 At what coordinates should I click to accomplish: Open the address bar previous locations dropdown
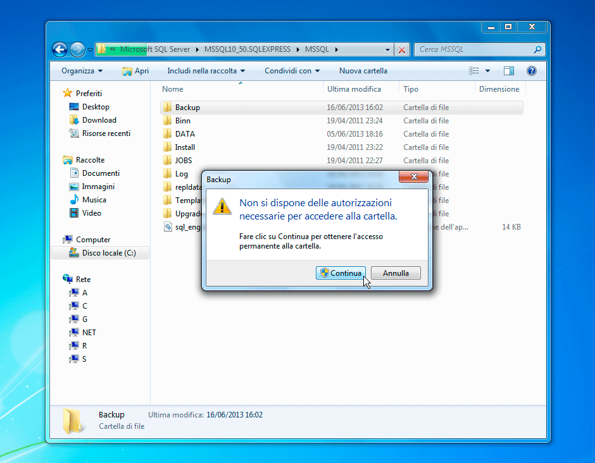click(387, 49)
